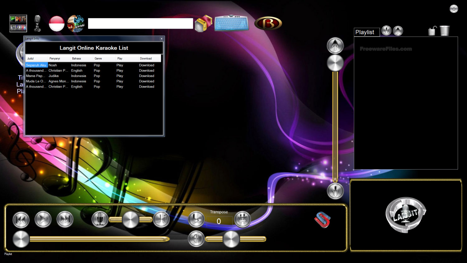Click the song list down arrow button
Image resolution: width=467 pixels, height=263 pixels.
click(335, 191)
